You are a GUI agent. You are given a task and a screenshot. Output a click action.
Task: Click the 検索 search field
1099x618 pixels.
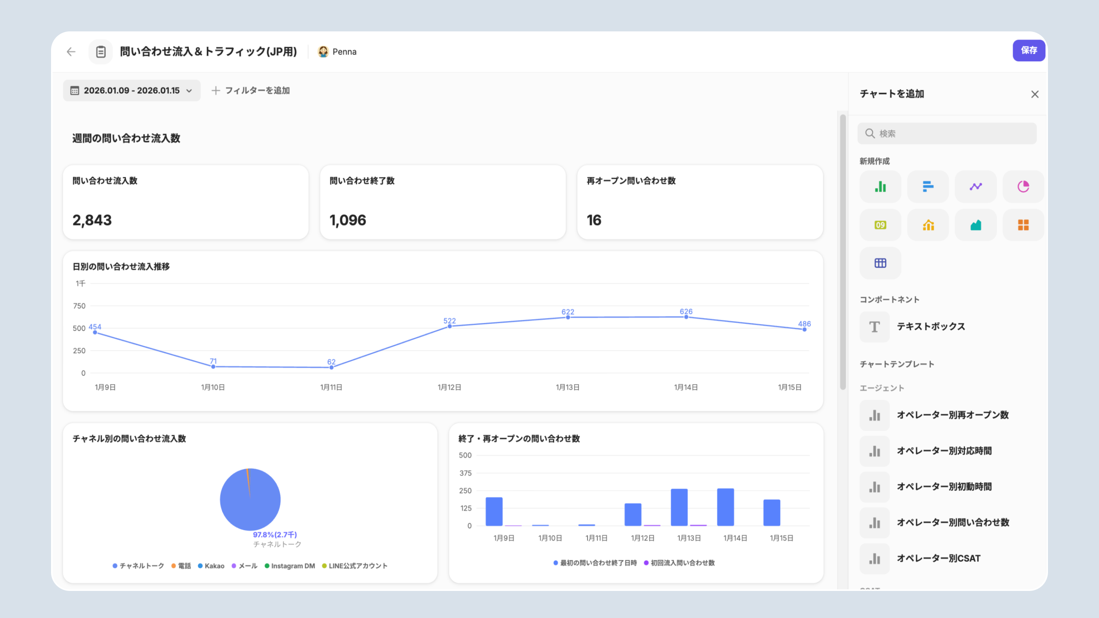click(x=947, y=133)
